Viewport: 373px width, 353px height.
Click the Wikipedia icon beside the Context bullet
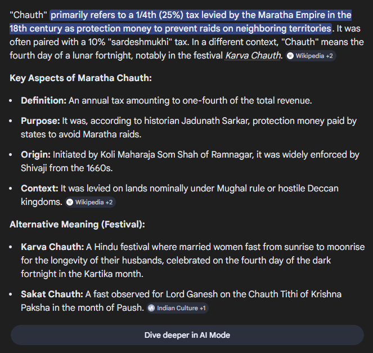[70, 202]
